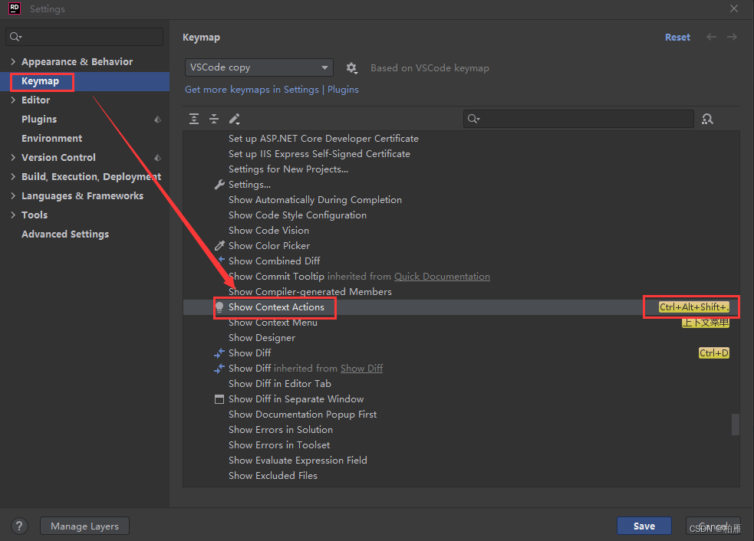
Task: Open the Show Diff inherited link
Action: 361,369
